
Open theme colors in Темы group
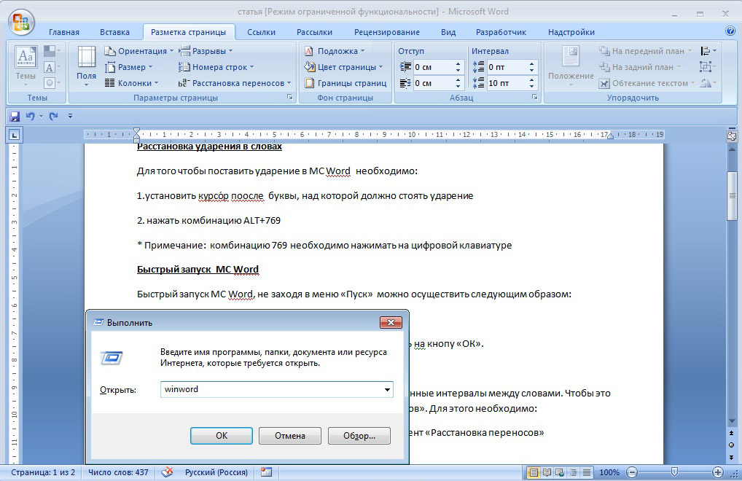click(52, 50)
